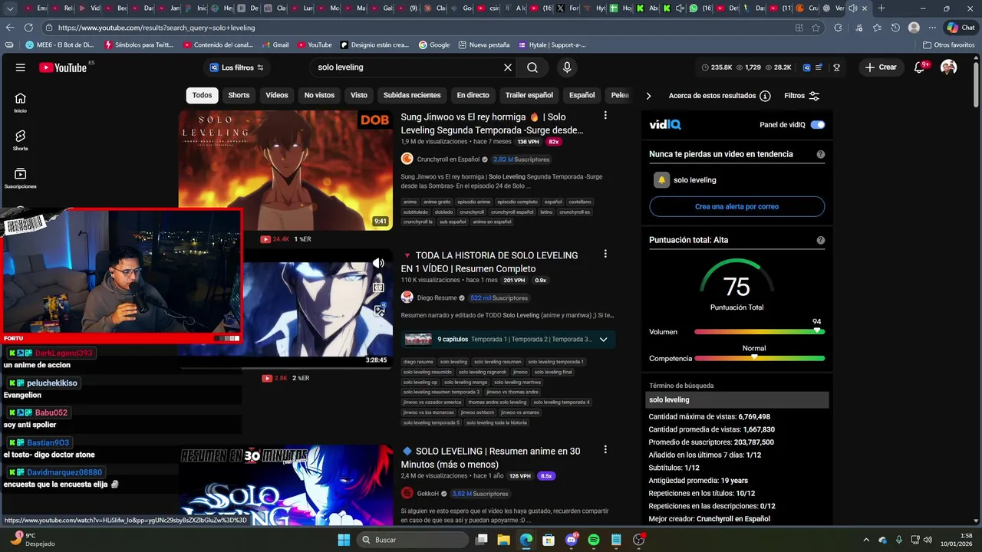Open options menu for Sung Jinwoo video
Image resolution: width=982 pixels, height=552 pixels.
605,116
